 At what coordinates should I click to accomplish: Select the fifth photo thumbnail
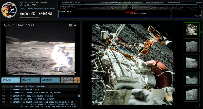pyautogui.click(x=192, y=94)
